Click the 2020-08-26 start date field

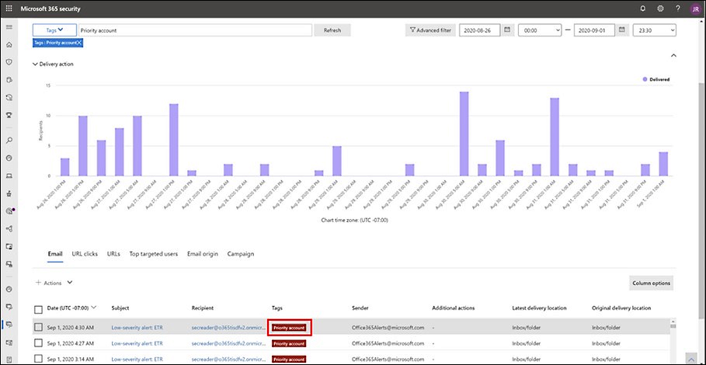(x=479, y=30)
